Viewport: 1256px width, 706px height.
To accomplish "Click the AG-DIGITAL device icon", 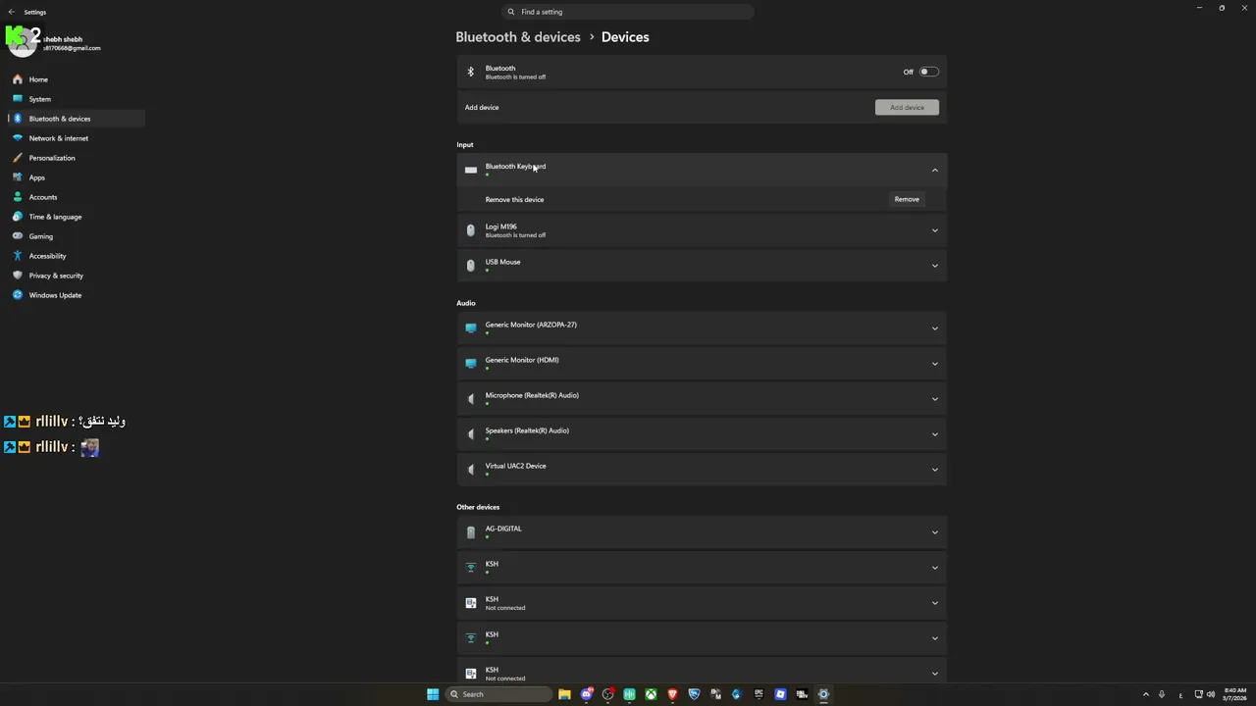I will (471, 532).
